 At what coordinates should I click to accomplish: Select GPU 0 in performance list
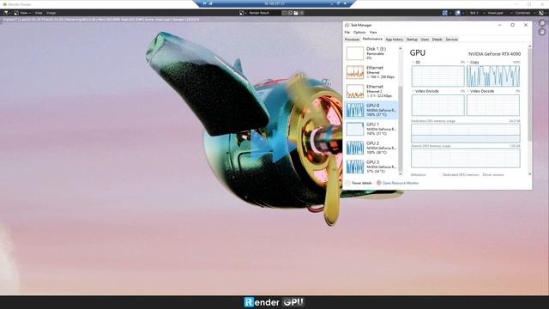pyautogui.click(x=371, y=110)
